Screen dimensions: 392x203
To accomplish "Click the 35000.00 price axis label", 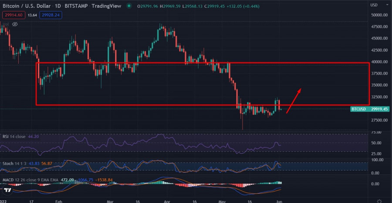I will [x=379, y=85].
